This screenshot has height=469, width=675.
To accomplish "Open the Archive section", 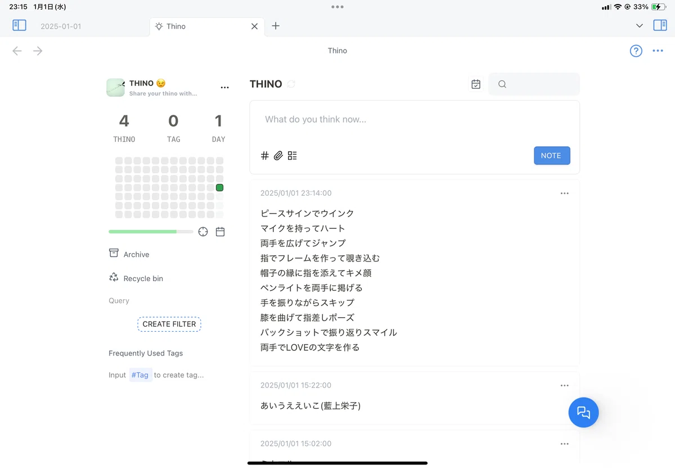I will [x=129, y=254].
